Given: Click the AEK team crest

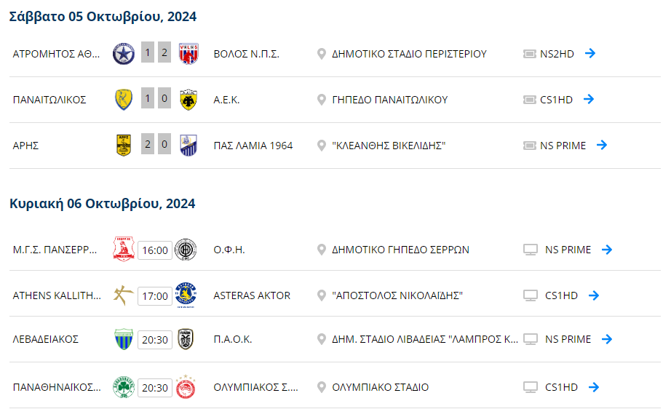Looking at the screenshot, I should click(188, 100).
